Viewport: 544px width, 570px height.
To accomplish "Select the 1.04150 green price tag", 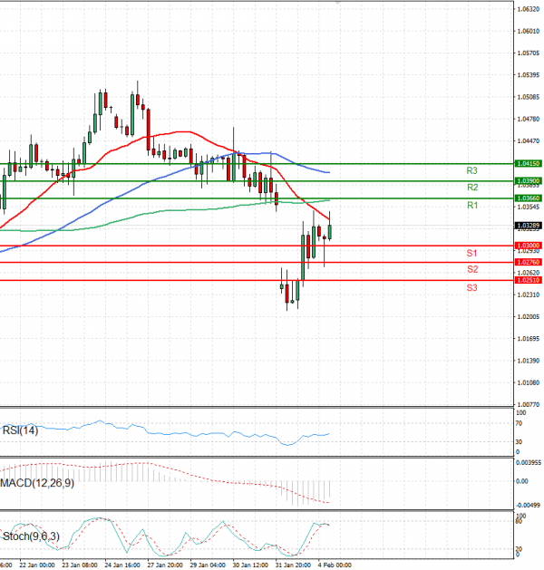I will 529,164.
